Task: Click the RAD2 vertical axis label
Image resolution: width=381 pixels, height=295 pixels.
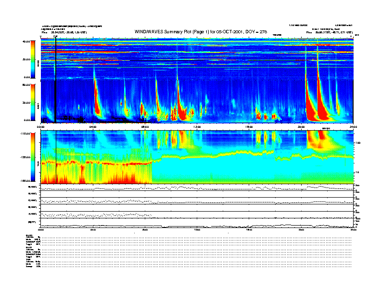Action: (x=38, y=64)
